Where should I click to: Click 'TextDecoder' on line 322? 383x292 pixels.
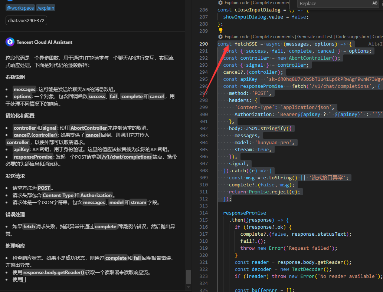(307, 269)
